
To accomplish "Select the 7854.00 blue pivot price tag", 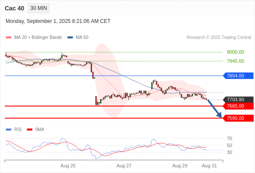I will pyautogui.click(x=238, y=76).
